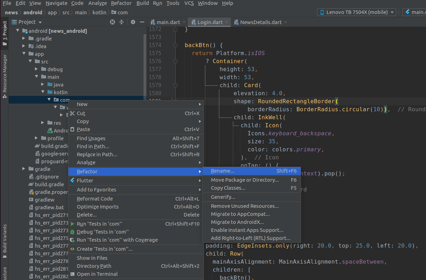426x280 pixels.
Task: Open the Lenovo TB 7504X device selector
Action: coord(357,12)
